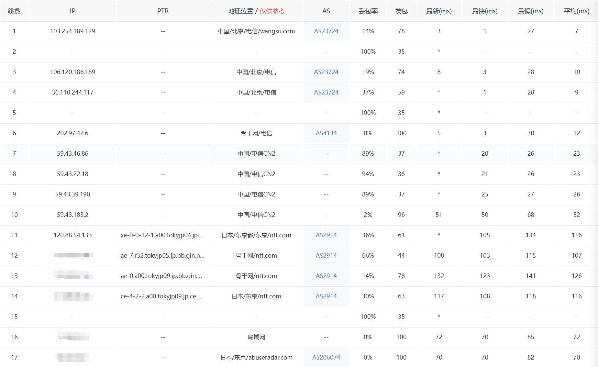Click 中国/电信CN2 in the 59.43.183.2 row
Image resolution: width=598 pixels, height=367 pixels.
pyautogui.click(x=256, y=215)
